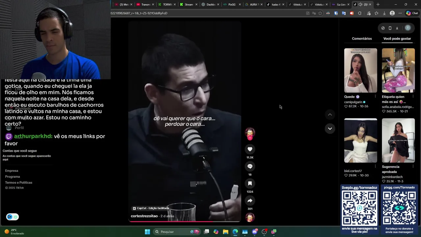
Task: Click the download app icon in top pill
Action: [x=397, y=28]
